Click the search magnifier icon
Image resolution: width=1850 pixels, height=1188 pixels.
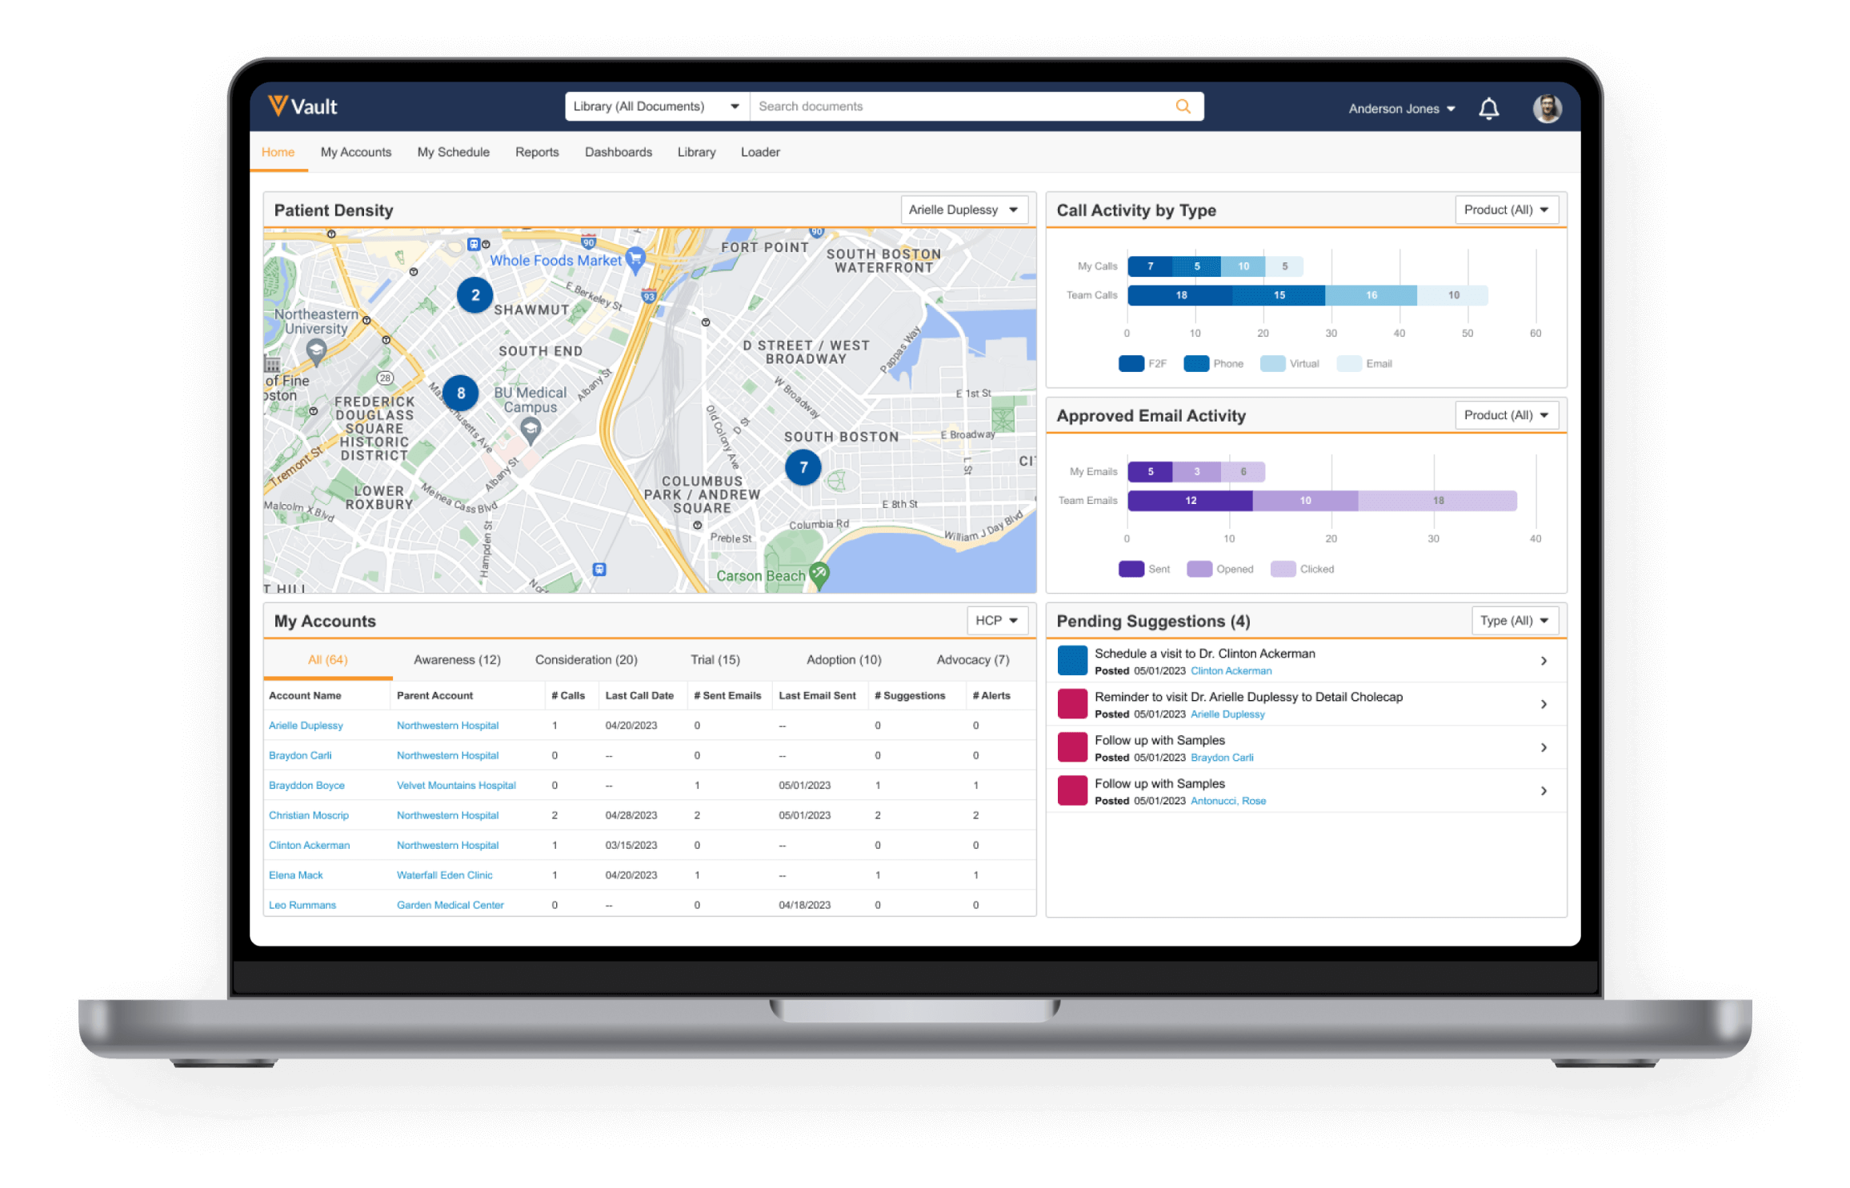pos(1183,106)
